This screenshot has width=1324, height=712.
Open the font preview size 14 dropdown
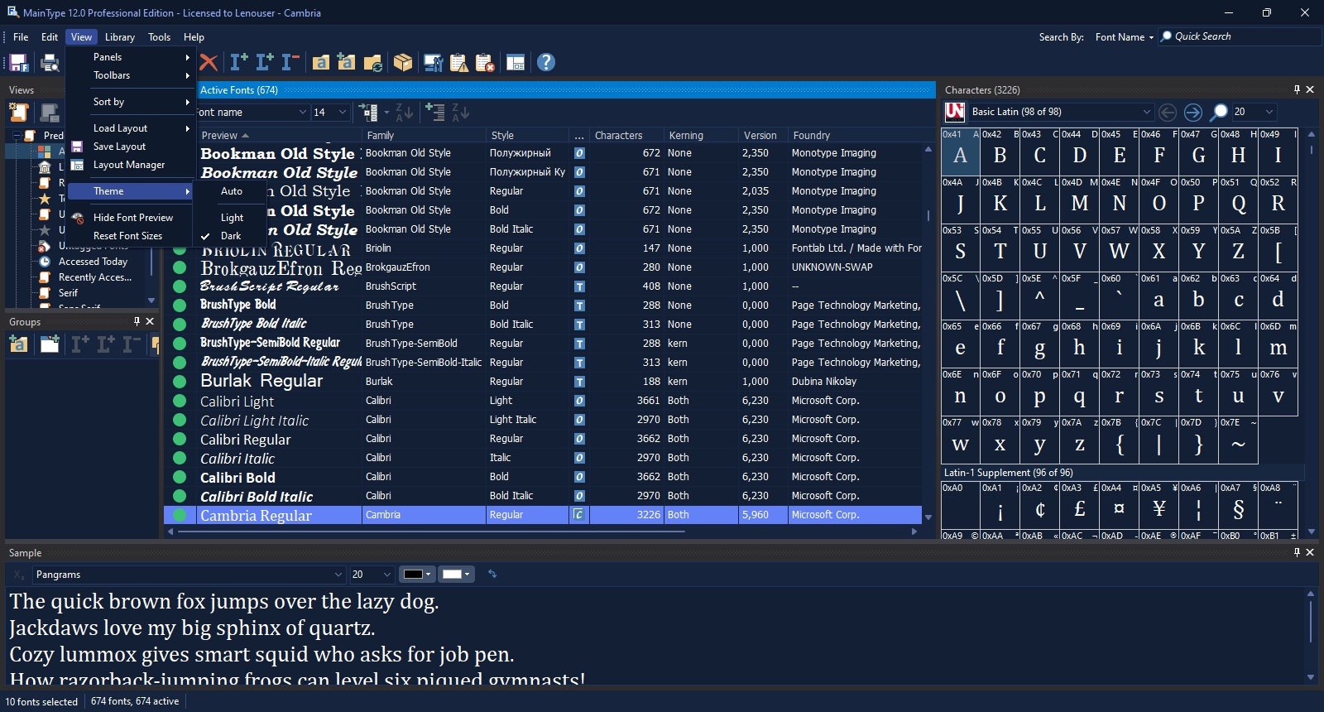[x=343, y=113]
